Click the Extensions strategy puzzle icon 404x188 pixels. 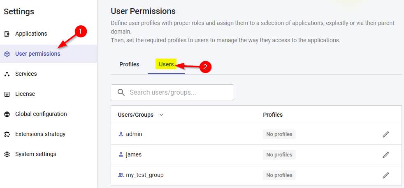point(7,134)
